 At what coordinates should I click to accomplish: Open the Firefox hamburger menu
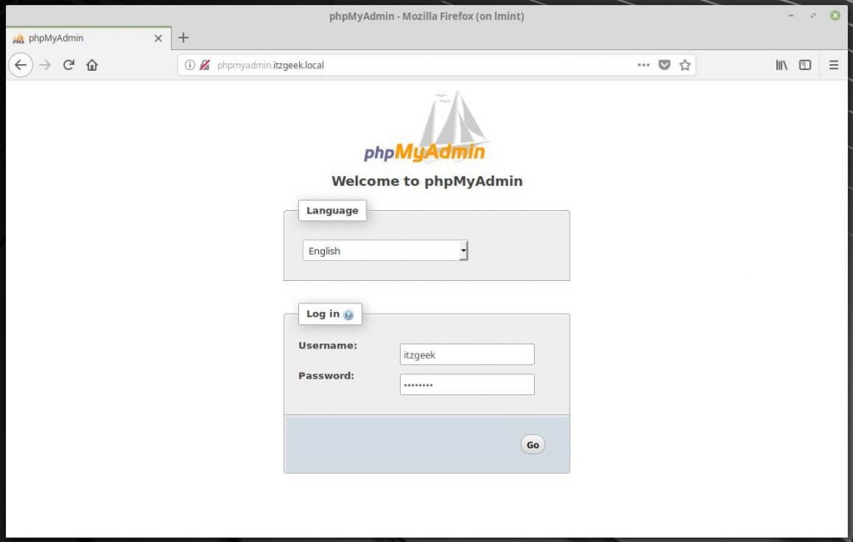(x=833, y=65)
